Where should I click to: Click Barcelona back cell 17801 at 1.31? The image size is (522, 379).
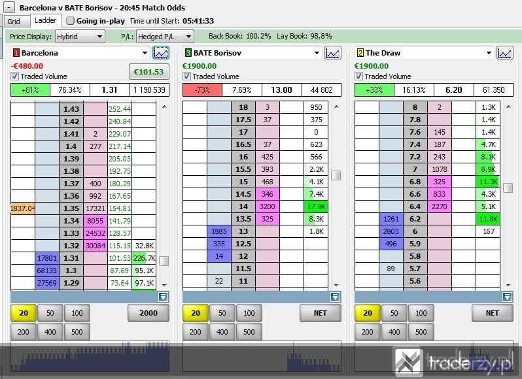[47, 258]
